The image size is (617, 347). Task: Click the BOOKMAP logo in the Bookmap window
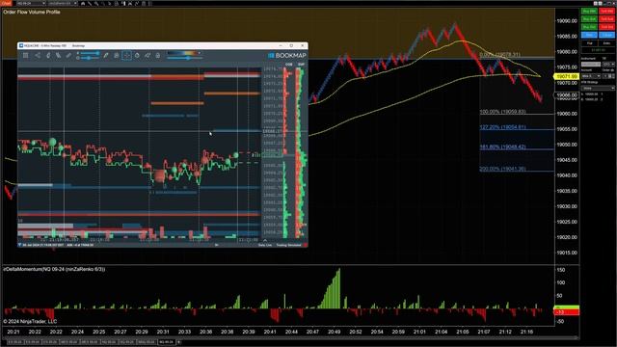click(287, 56)
